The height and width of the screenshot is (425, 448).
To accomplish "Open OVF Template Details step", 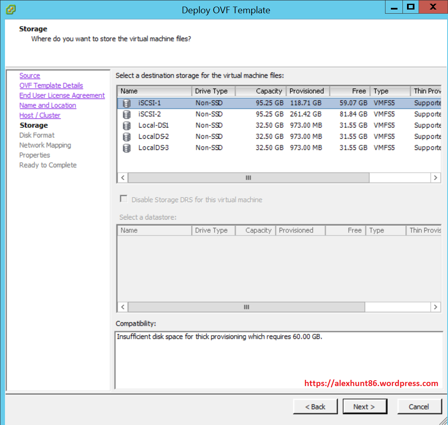I will (51, 86).
